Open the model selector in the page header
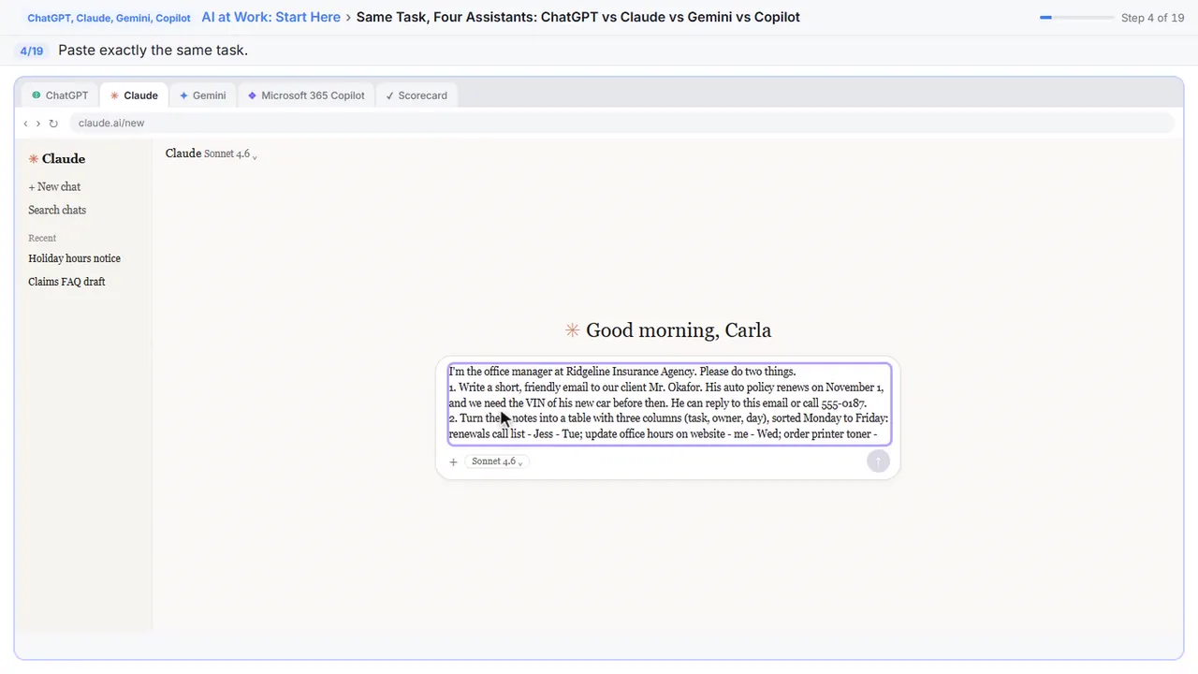 (x=230, y=154)
